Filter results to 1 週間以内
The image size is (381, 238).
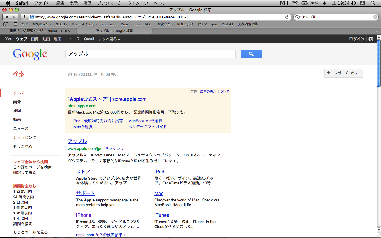click(22, 208)
